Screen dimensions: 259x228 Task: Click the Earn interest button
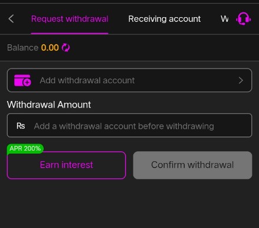[67, 165]
